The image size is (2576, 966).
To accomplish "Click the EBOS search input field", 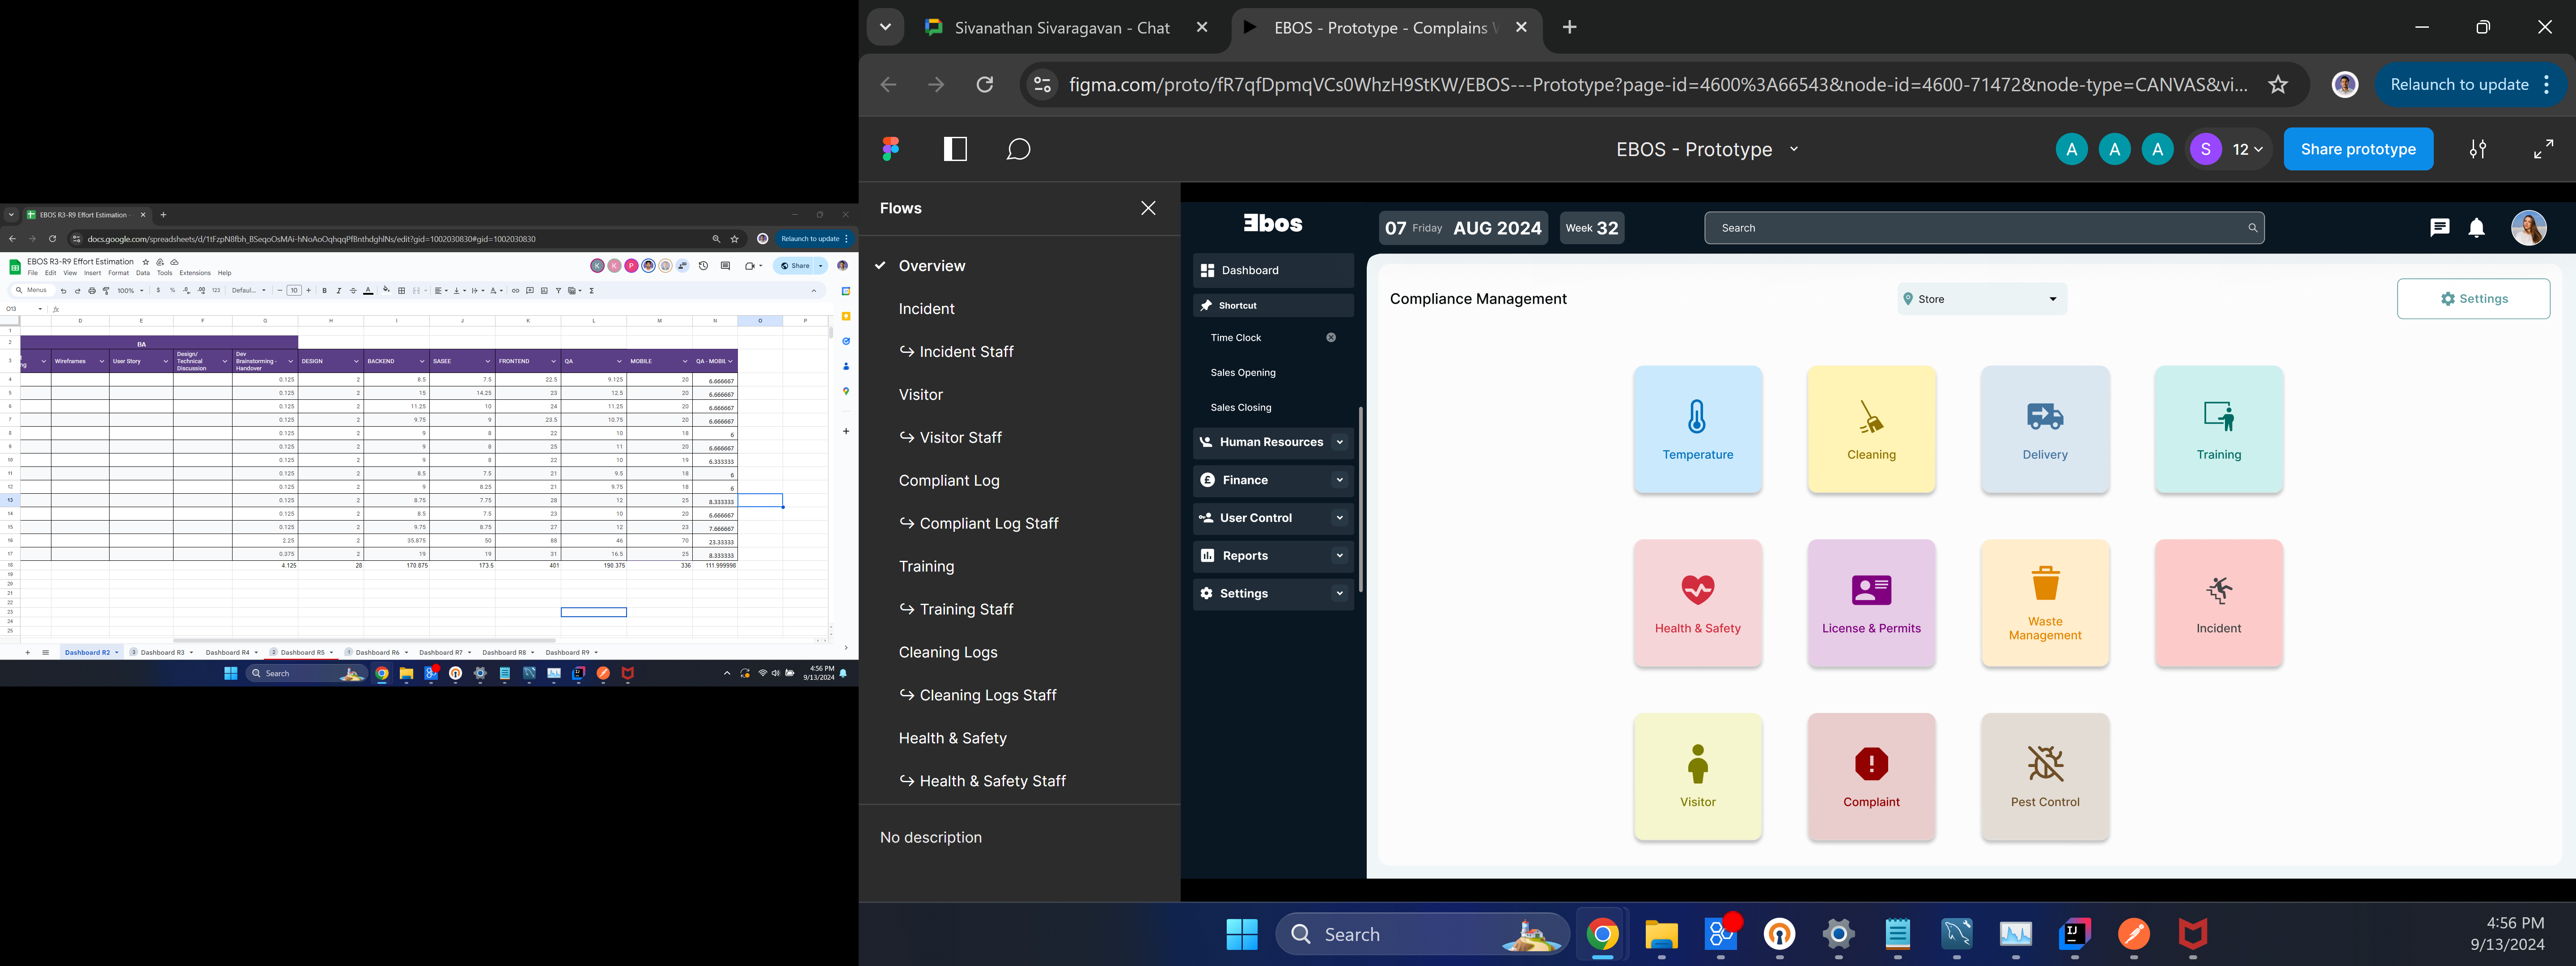I will (1984, 228).
